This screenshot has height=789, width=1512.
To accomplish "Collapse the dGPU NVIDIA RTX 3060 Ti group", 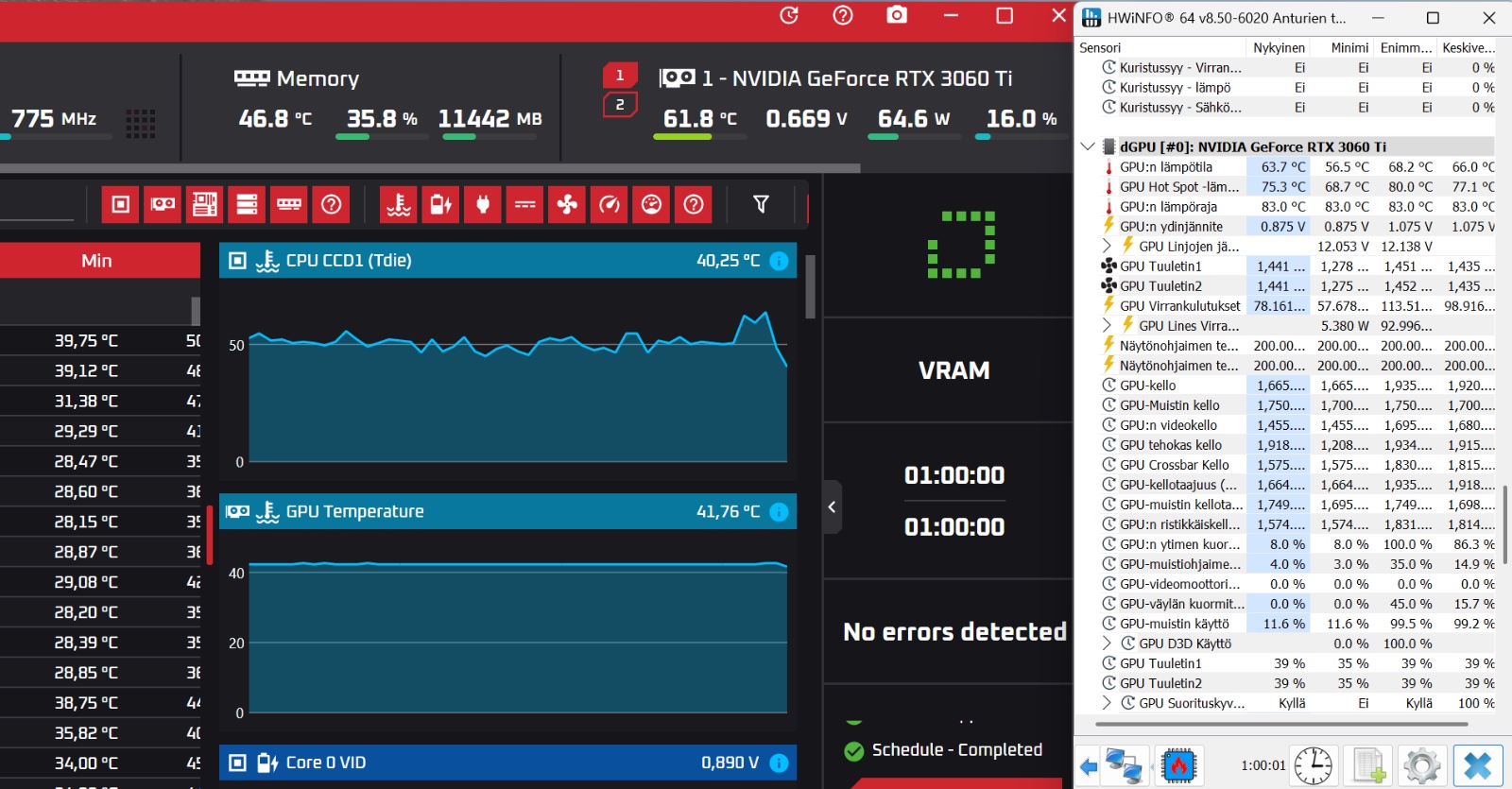I will [x=1088, y=146].
